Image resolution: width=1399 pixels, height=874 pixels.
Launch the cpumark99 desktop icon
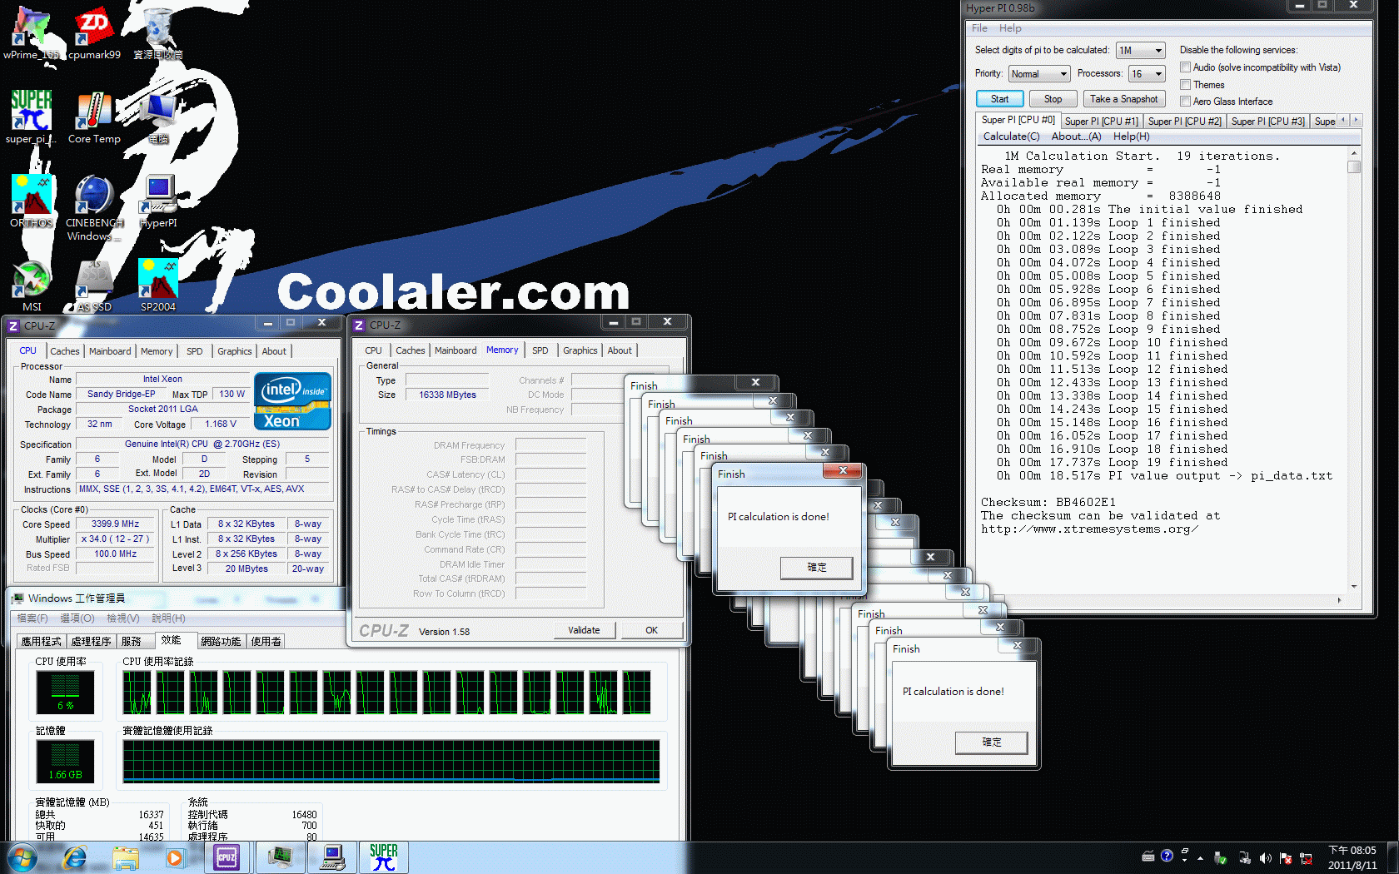pyautogui.click(x=94, y=33)
